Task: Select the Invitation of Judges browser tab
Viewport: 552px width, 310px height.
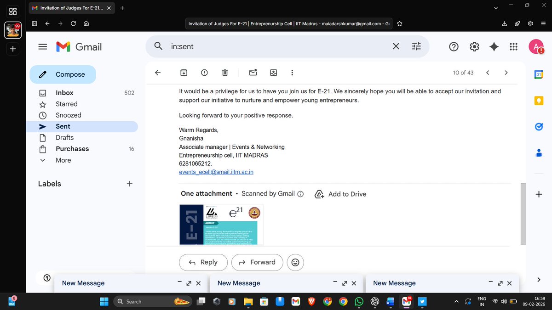Action: pos(71,8)
